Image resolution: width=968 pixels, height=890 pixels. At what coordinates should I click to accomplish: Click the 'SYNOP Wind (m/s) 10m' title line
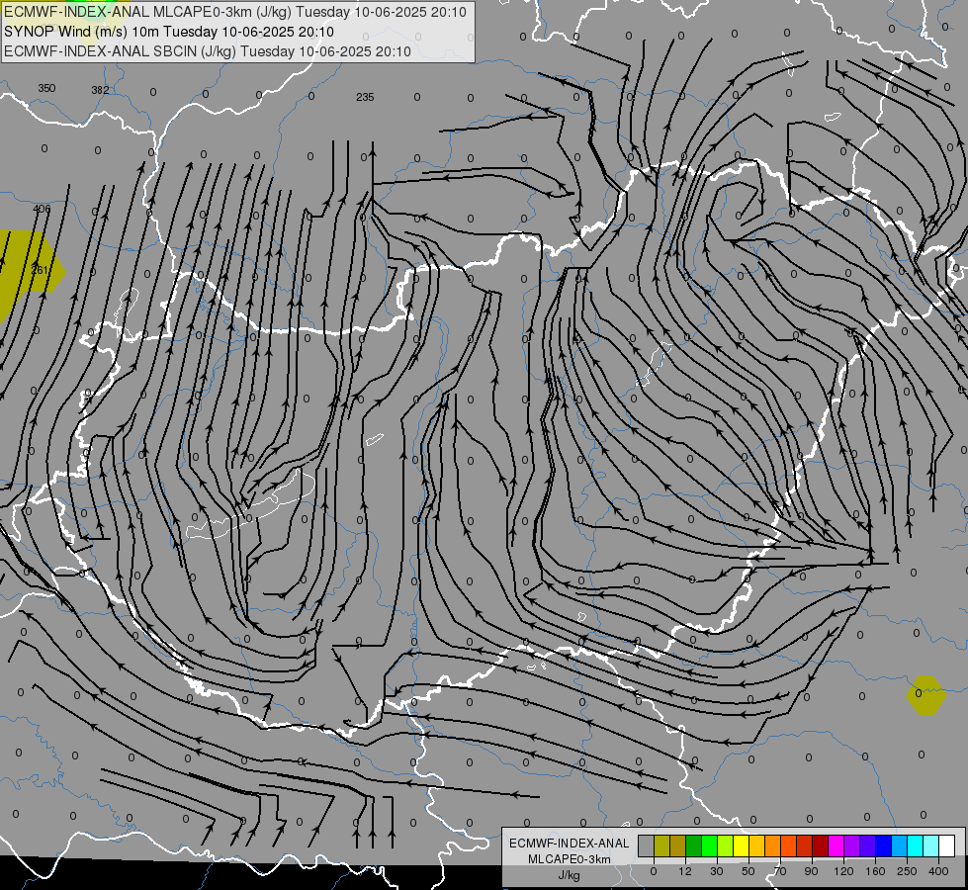point(168,32)
